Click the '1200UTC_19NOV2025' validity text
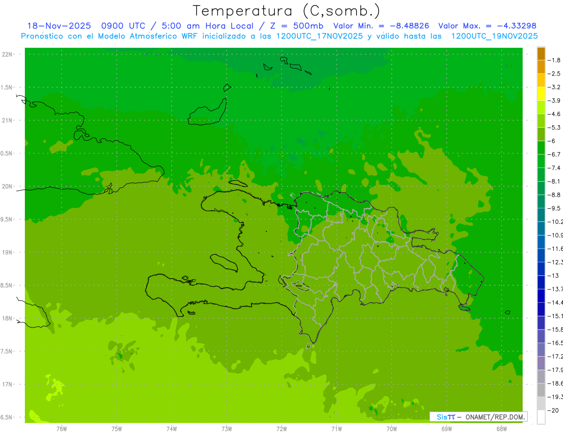The height and width of the screenshot is (435, 563). (494, 36)
